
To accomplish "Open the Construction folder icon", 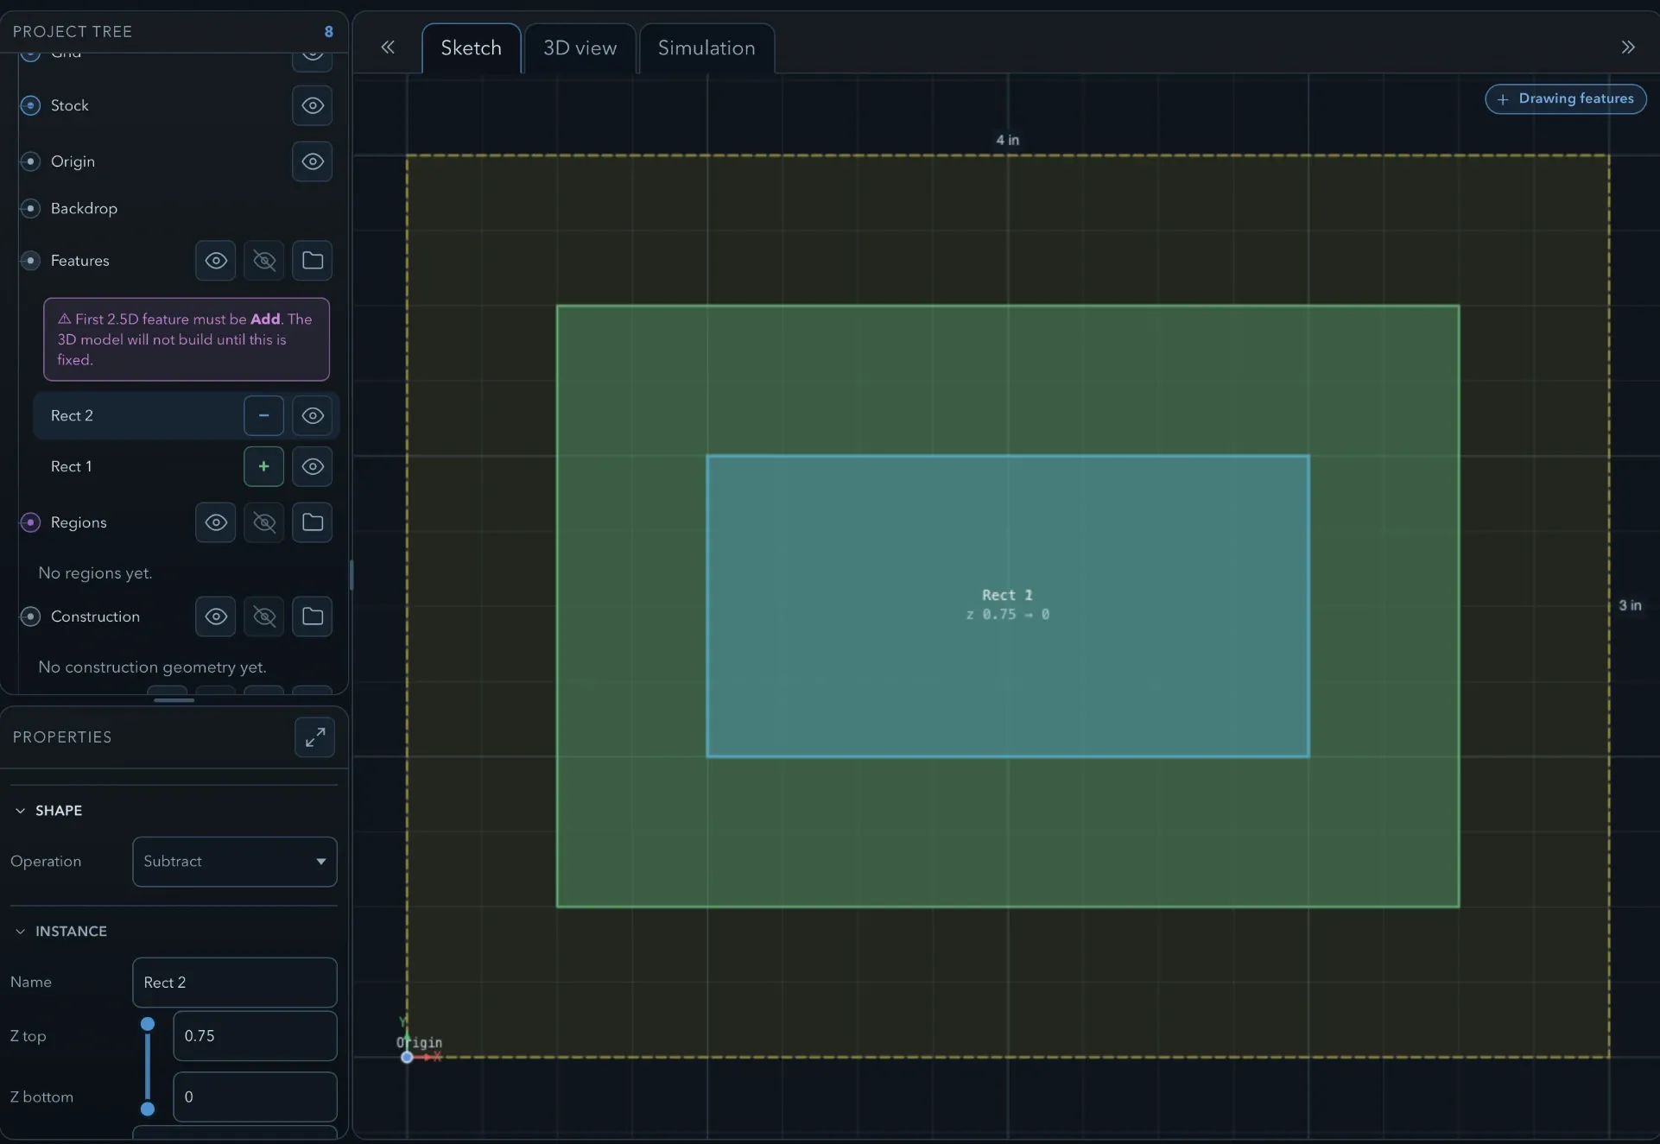I will [x=313, y=616].
